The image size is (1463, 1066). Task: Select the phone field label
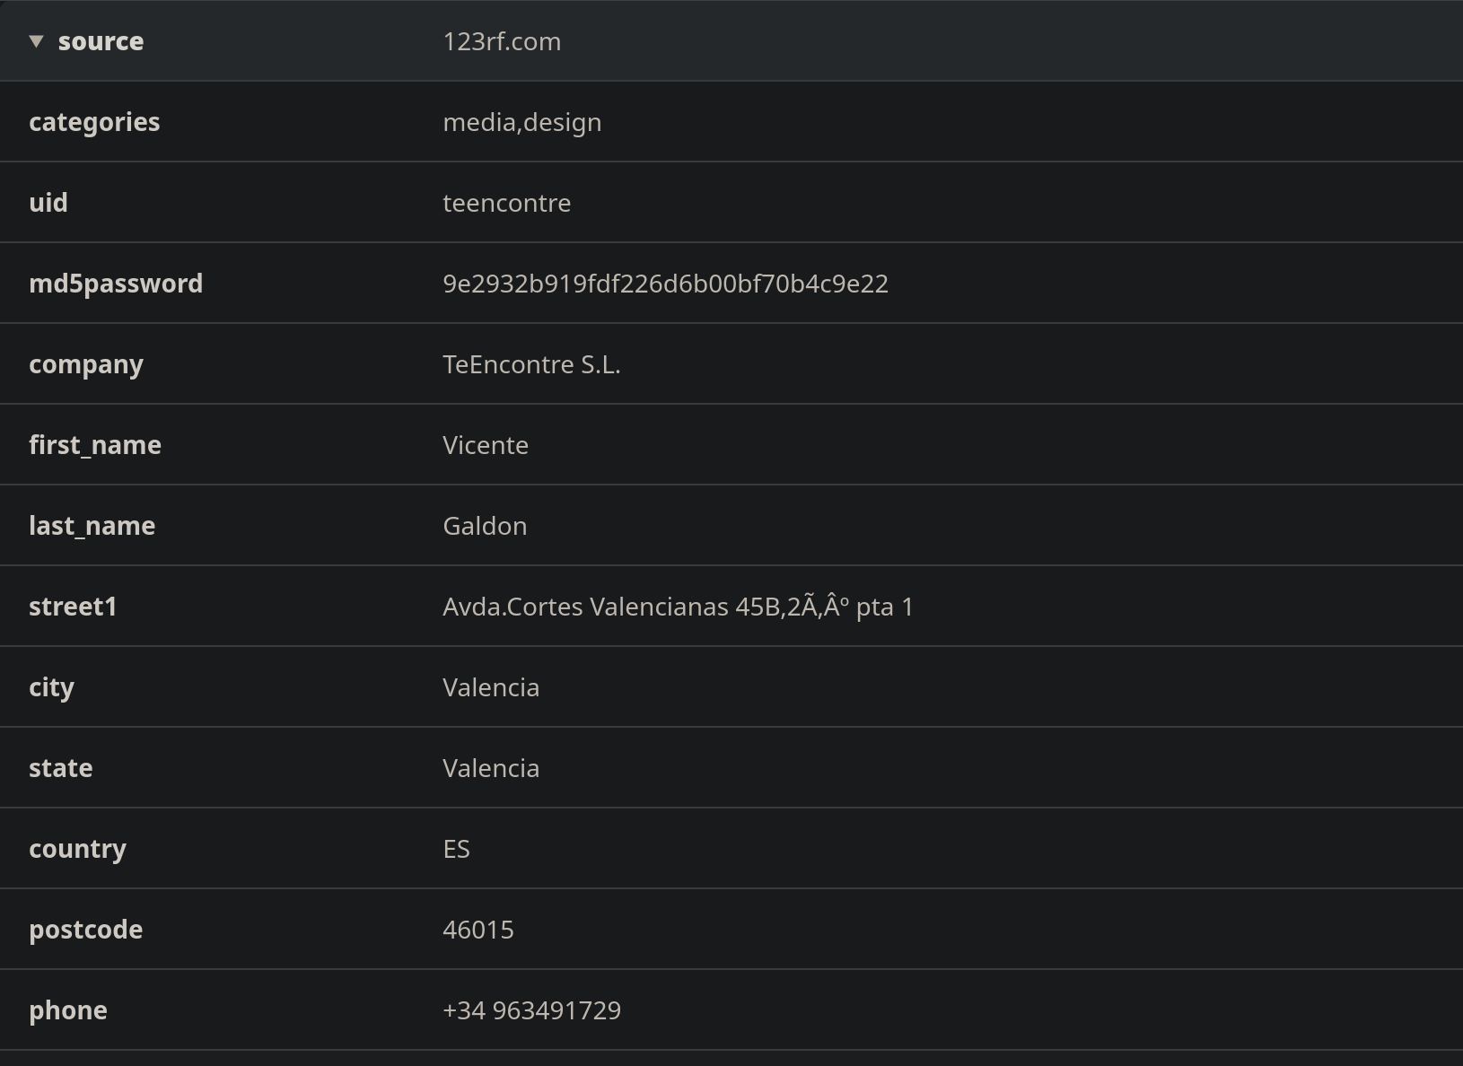pos(68,1010)
